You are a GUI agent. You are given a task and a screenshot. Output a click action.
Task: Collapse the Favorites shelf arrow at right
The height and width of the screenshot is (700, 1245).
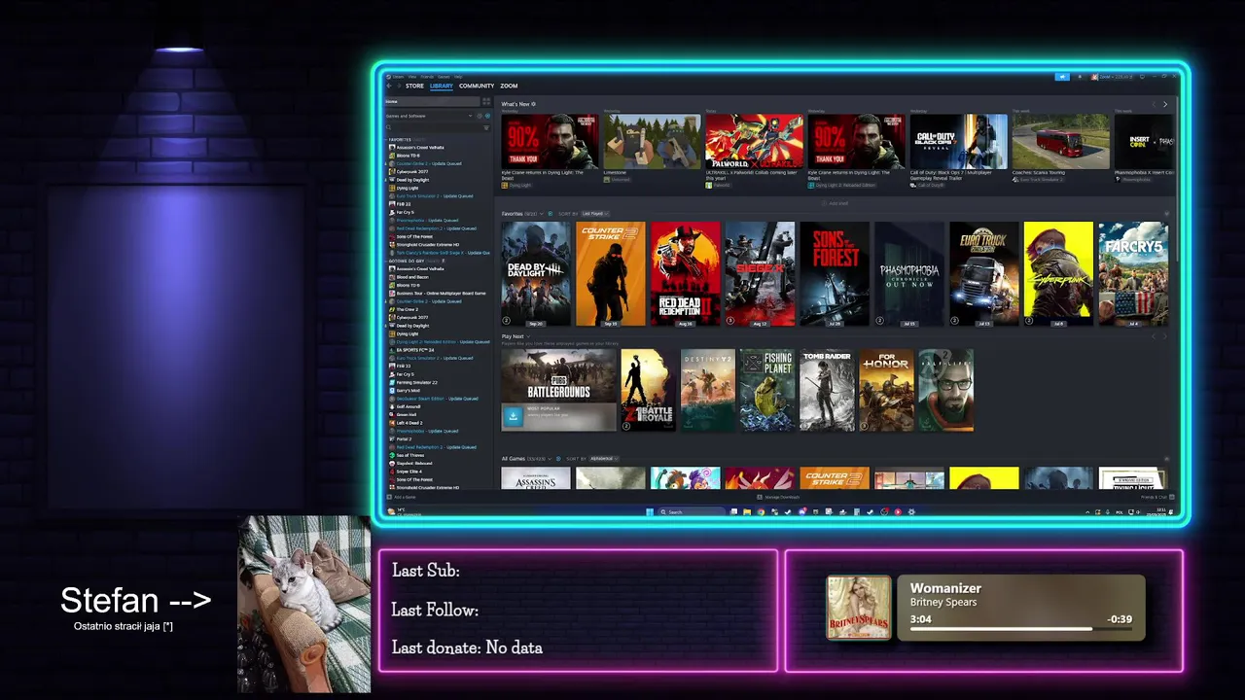(1167, 214)
